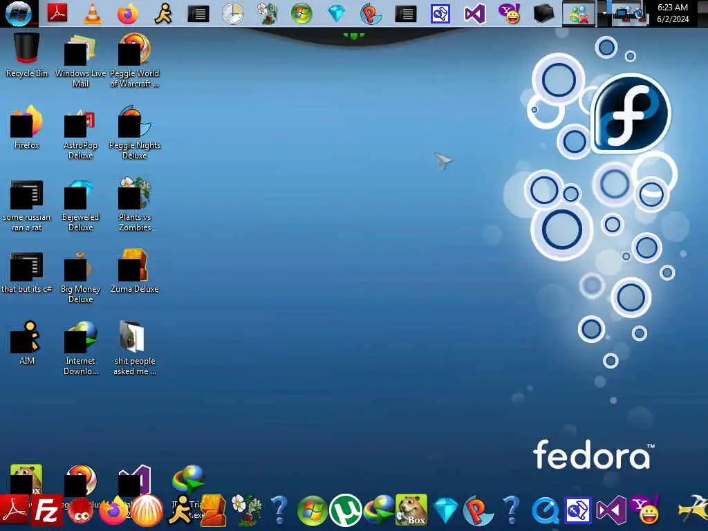Launch the Peggle P icon in the top taskbar
The width and height of the screenshot is (708, 531).
(371, 14)
